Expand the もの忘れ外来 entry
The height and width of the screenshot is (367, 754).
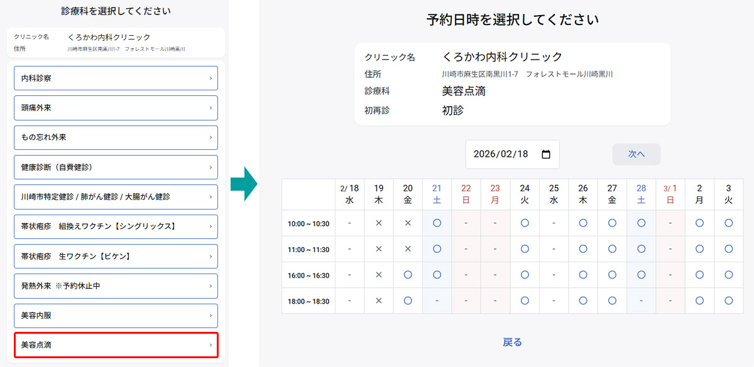pyautogui.click(x=116, y=137)
